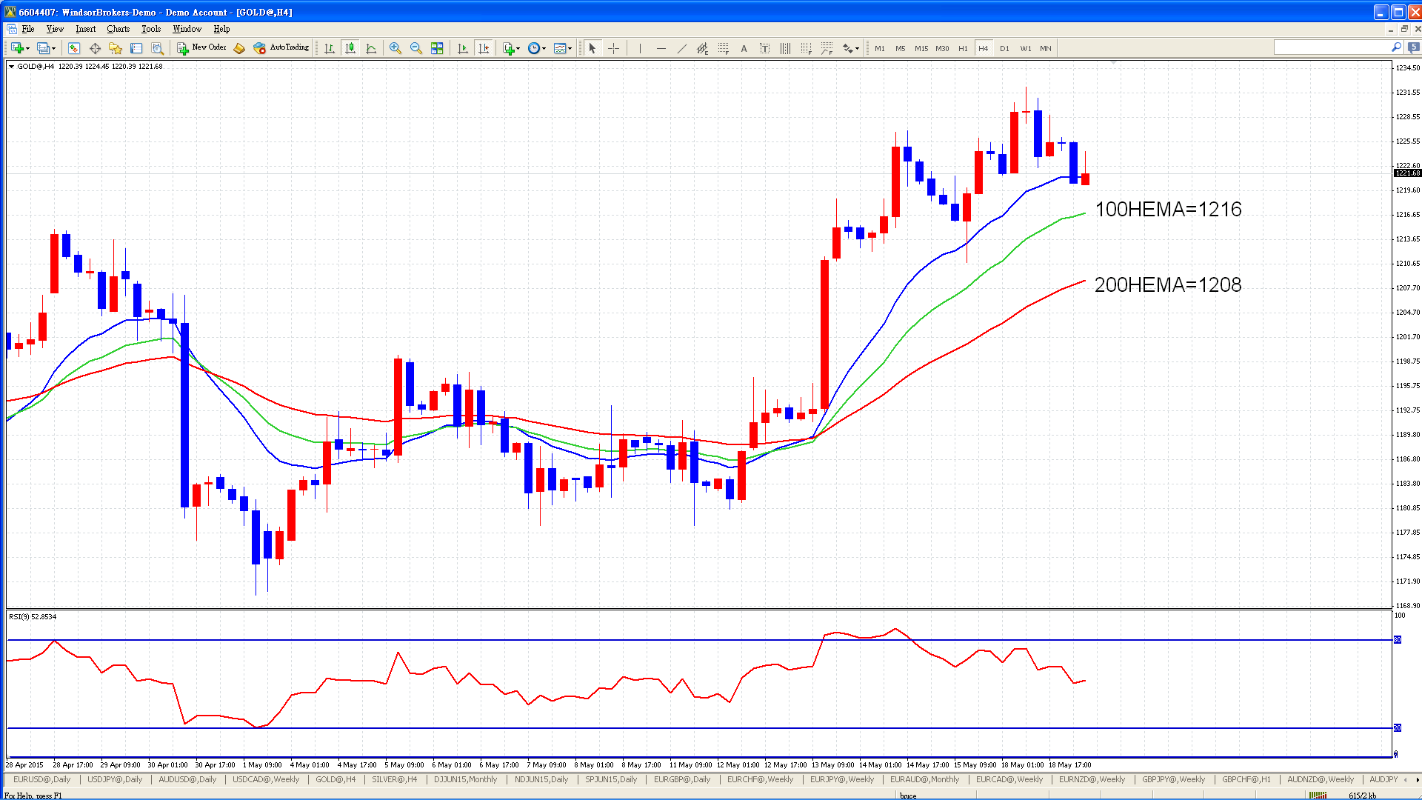Open the Tools menu
Screen dimensions: 1422x800
tap(151, 29)
